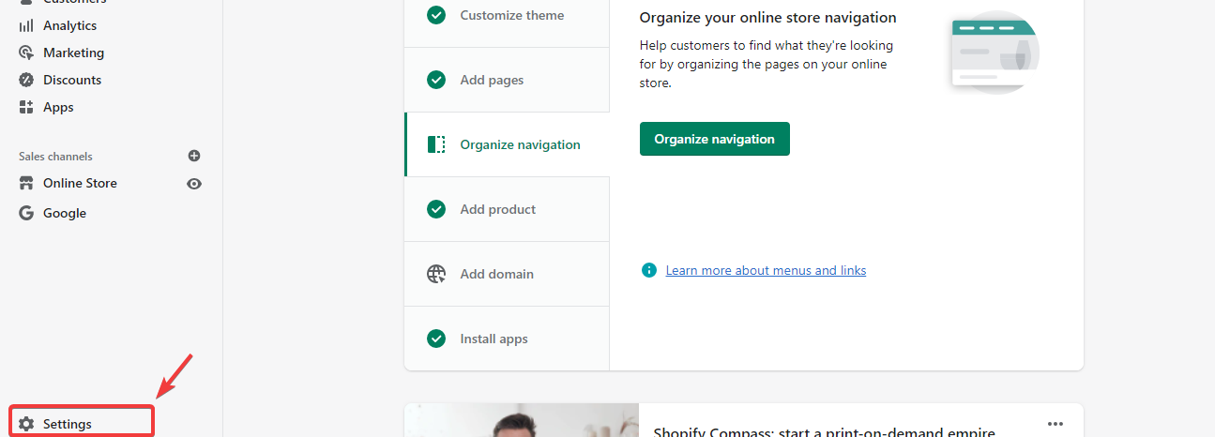
Task: Select the Organize navigation step
Action: tap(520, 144)
